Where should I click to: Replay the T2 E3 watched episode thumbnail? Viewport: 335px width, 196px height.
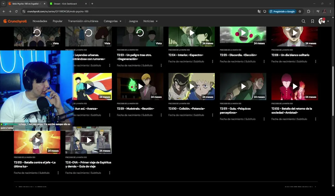click(140, 33)
